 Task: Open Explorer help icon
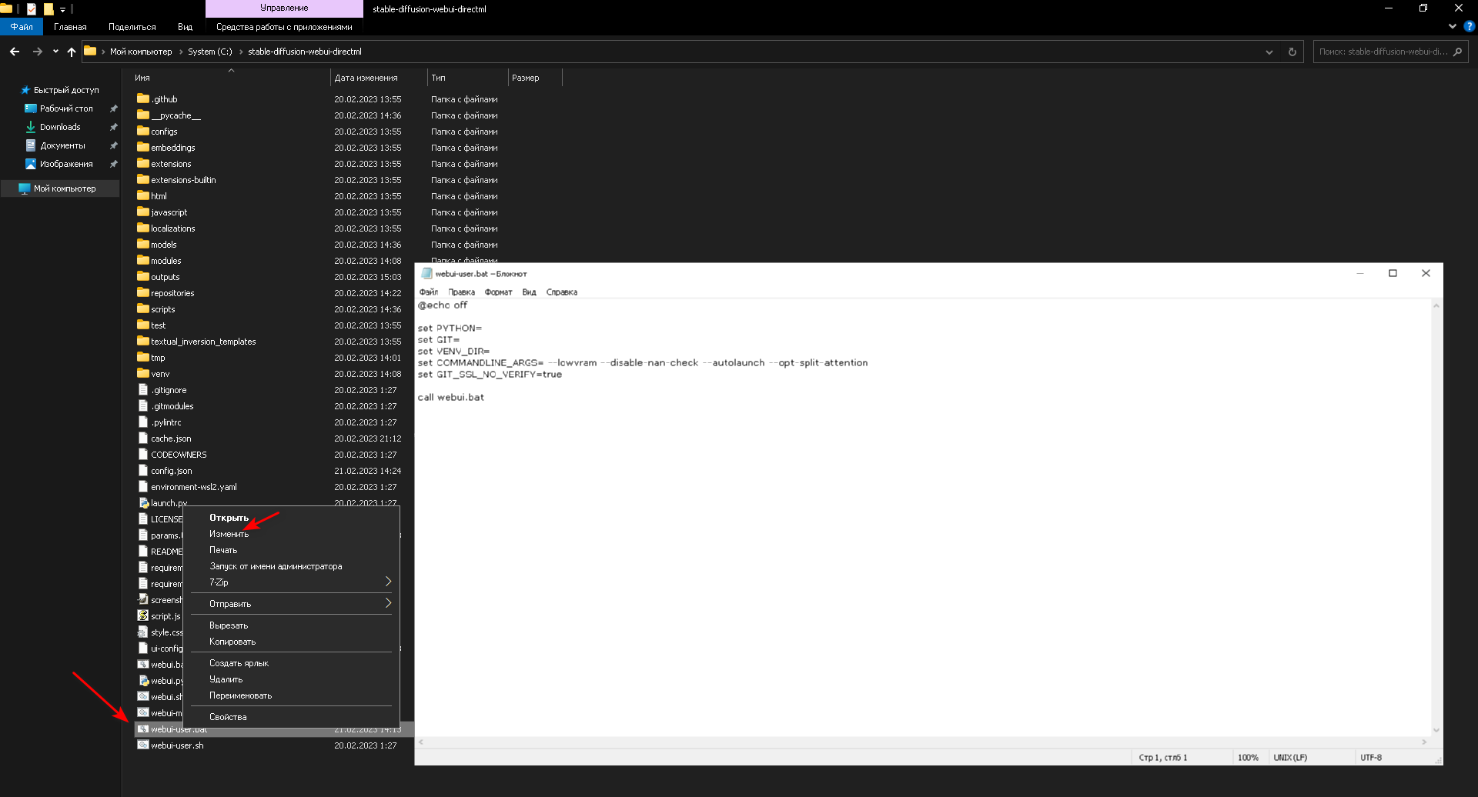tap(1469, 26)
